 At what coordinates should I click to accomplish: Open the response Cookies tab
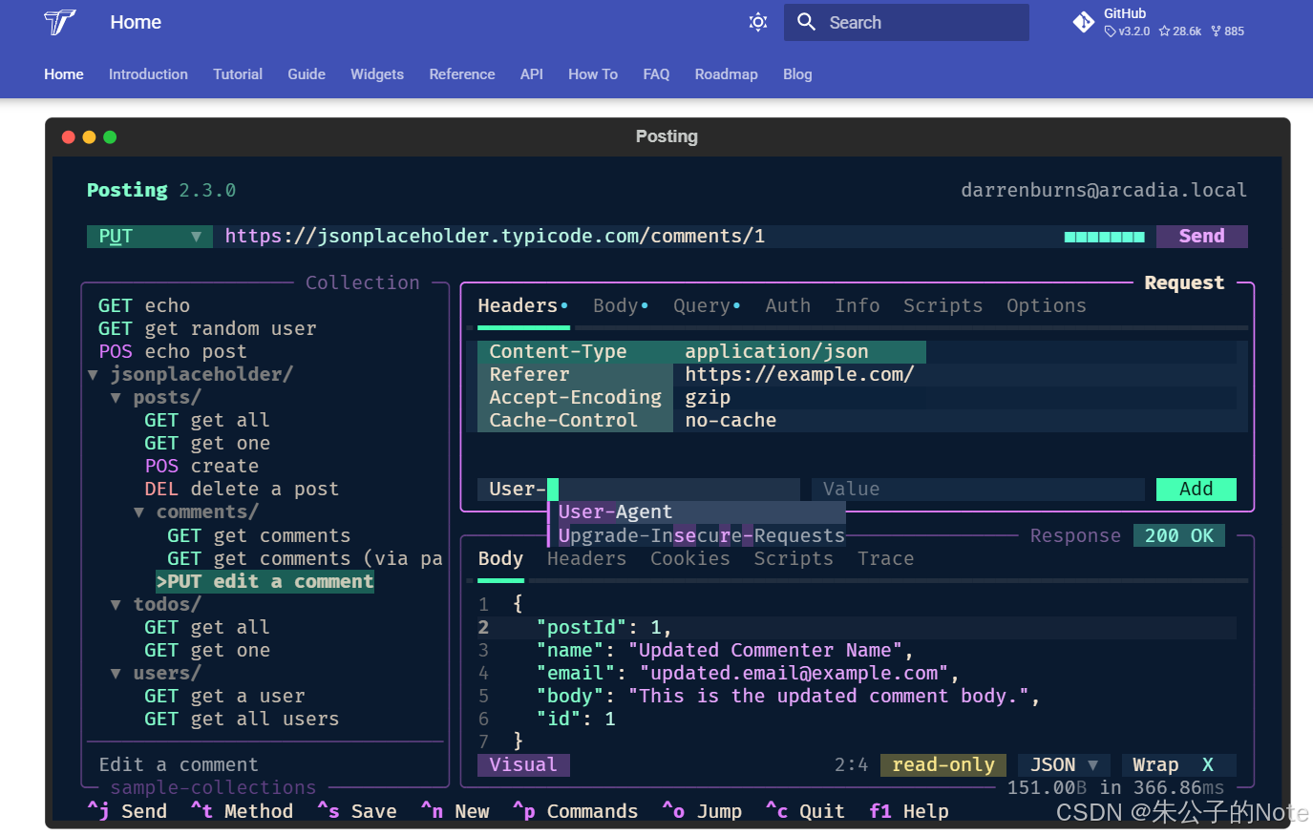click(690, 559)
